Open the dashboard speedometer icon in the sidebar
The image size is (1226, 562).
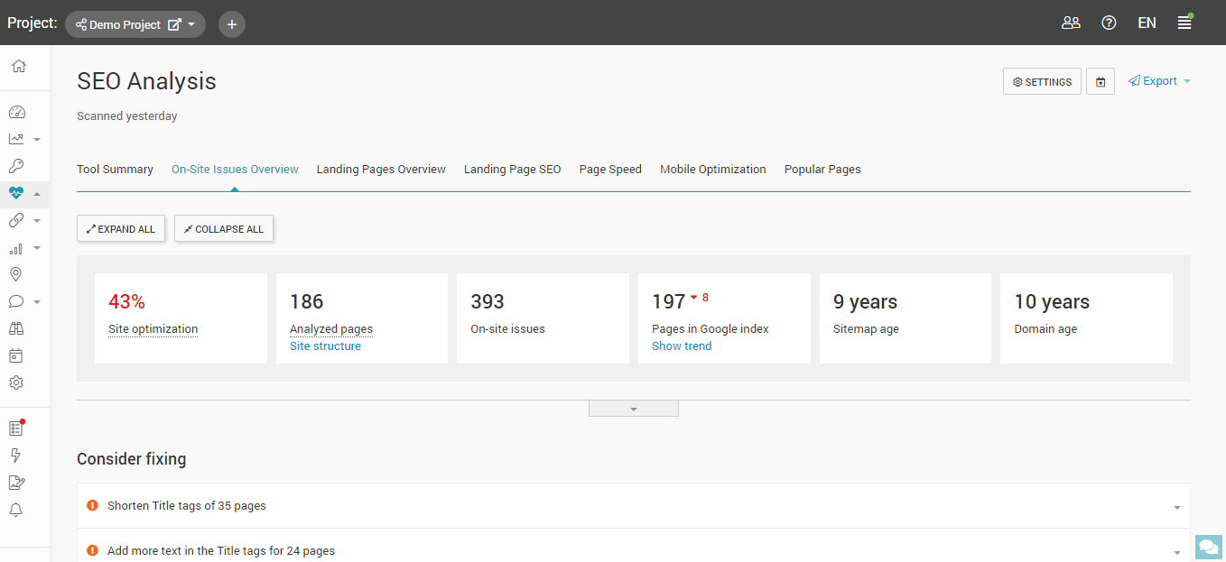16,113
